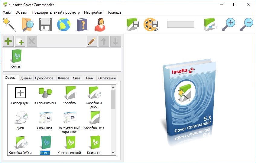Add new object with green plus
This screenshot has width=256, height=163.
click(x=8, y=41)
